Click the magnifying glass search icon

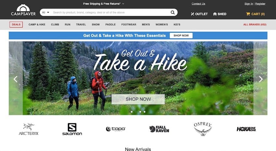click(x=173, y=12)
